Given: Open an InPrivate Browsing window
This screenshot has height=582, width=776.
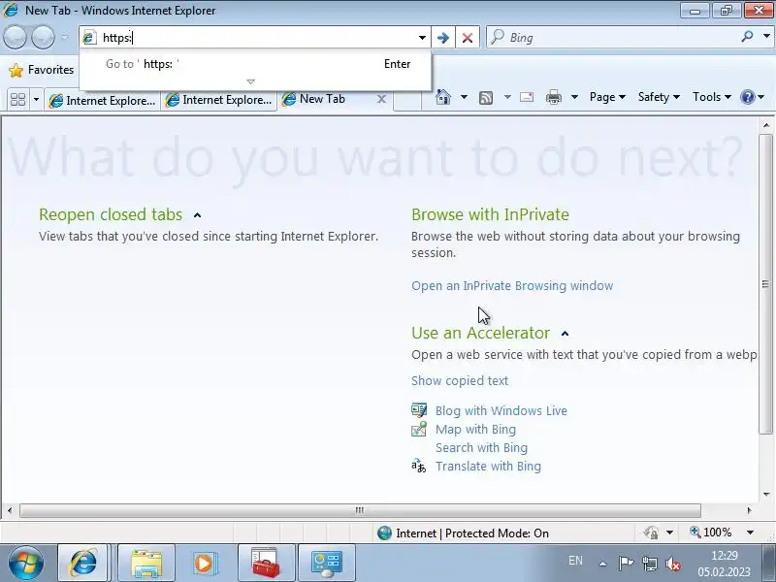Looking at the screenshot, I should click(512, 285).
